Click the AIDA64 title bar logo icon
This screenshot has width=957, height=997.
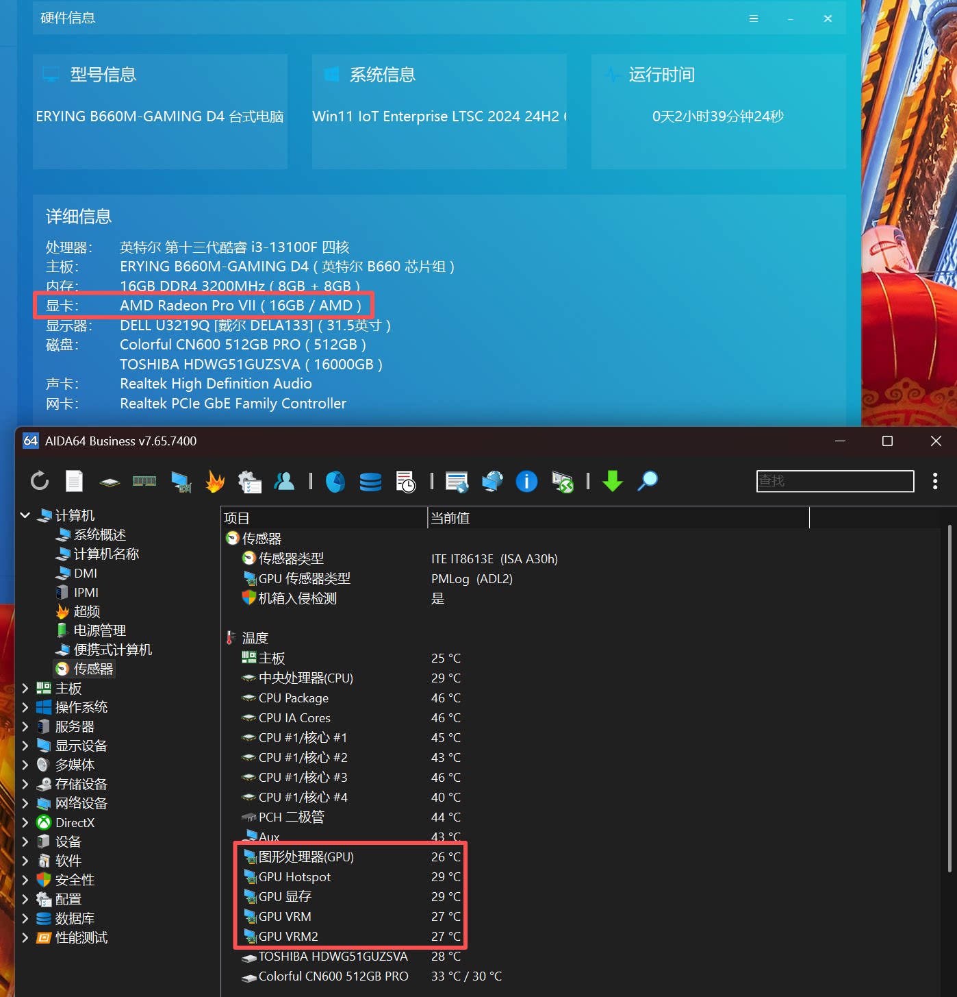click(31, 441)
